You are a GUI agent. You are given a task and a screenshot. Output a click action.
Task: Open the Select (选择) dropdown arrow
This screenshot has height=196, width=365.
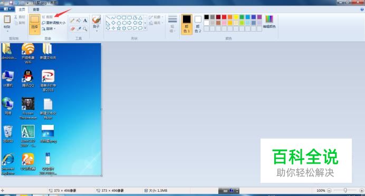[35, 31]
